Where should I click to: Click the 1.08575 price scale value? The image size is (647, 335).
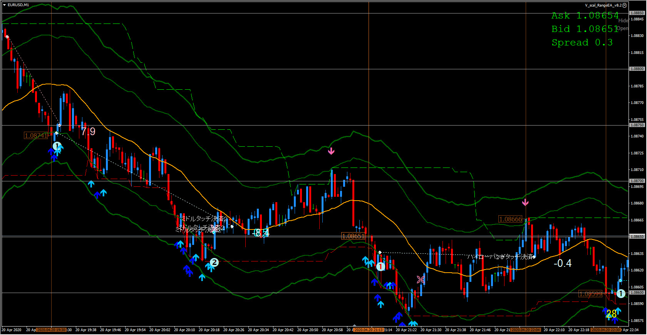637,320
